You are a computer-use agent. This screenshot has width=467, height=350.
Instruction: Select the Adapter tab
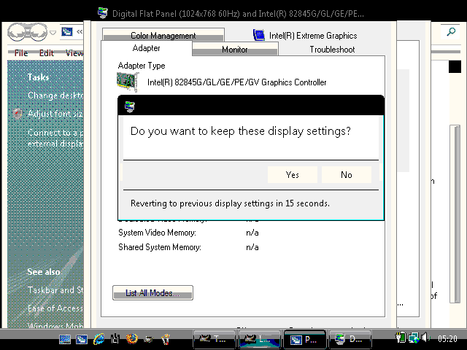click(x=146, y=48)
